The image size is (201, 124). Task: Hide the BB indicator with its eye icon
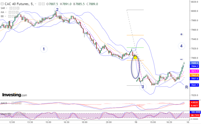coord(10,16)
